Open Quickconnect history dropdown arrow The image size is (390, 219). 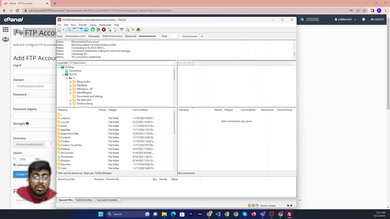pyautogui.click(x=201, y=36)
